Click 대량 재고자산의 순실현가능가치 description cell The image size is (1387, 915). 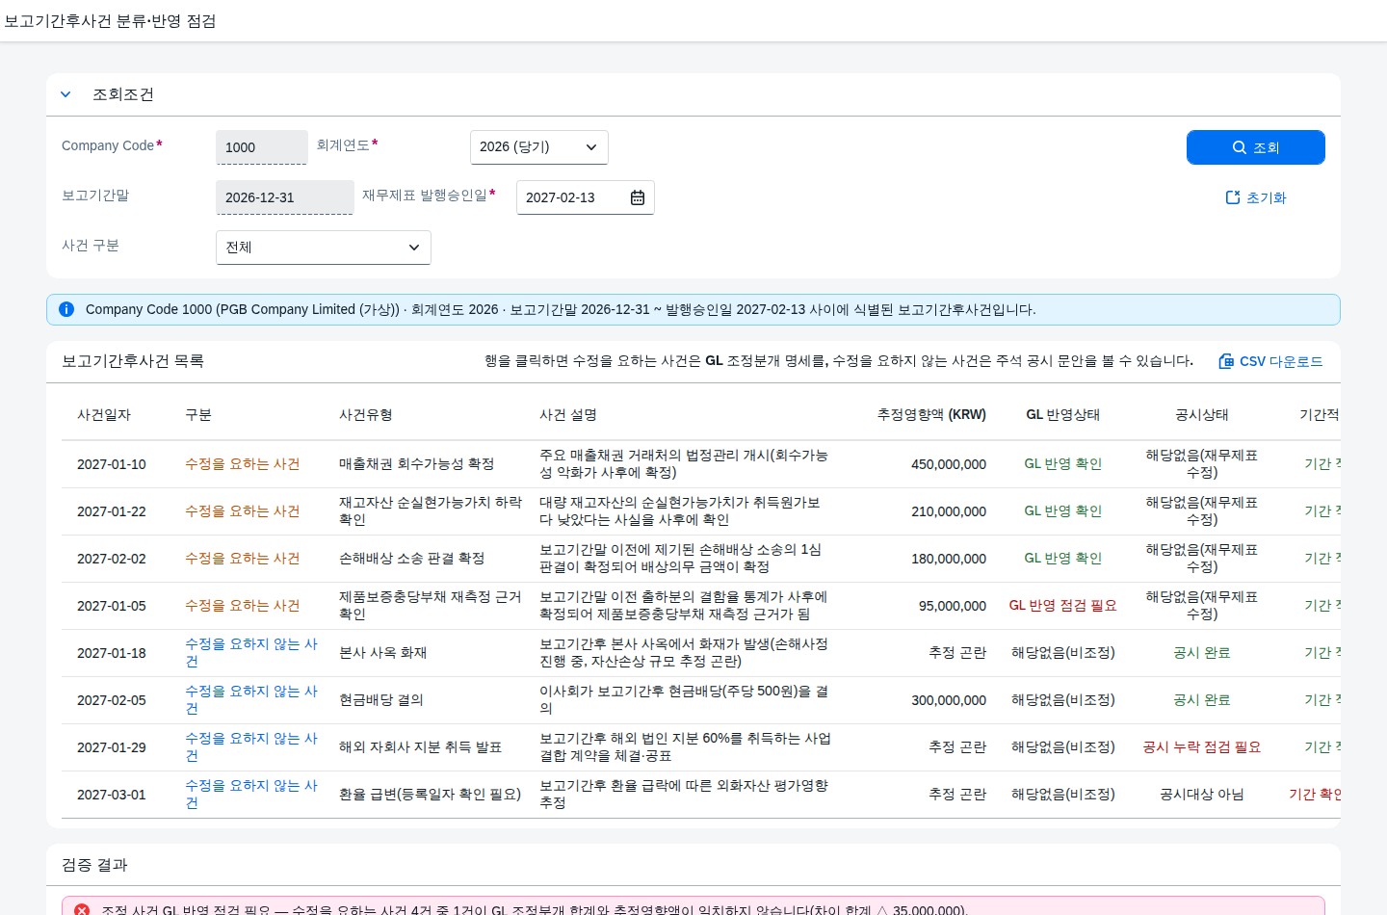point(680,511)
